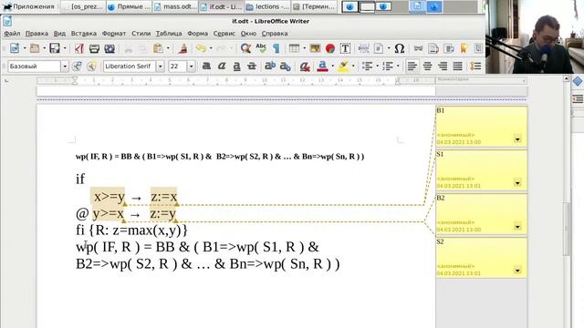Center the text horizontally
The width and height of the screenshot is (584, 328).
pos(427,67)
